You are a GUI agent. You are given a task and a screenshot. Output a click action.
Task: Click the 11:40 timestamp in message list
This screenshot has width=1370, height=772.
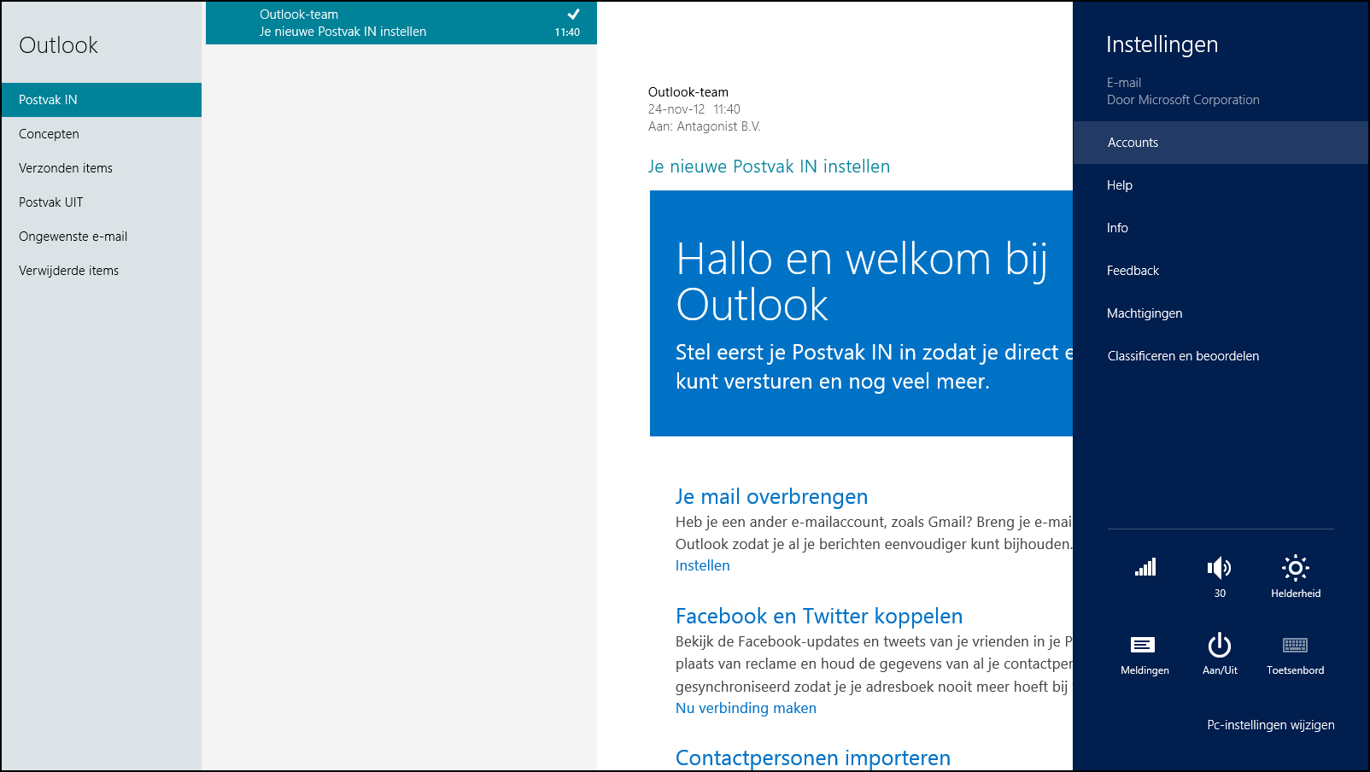pyautogui.click(x=567, y=32)
